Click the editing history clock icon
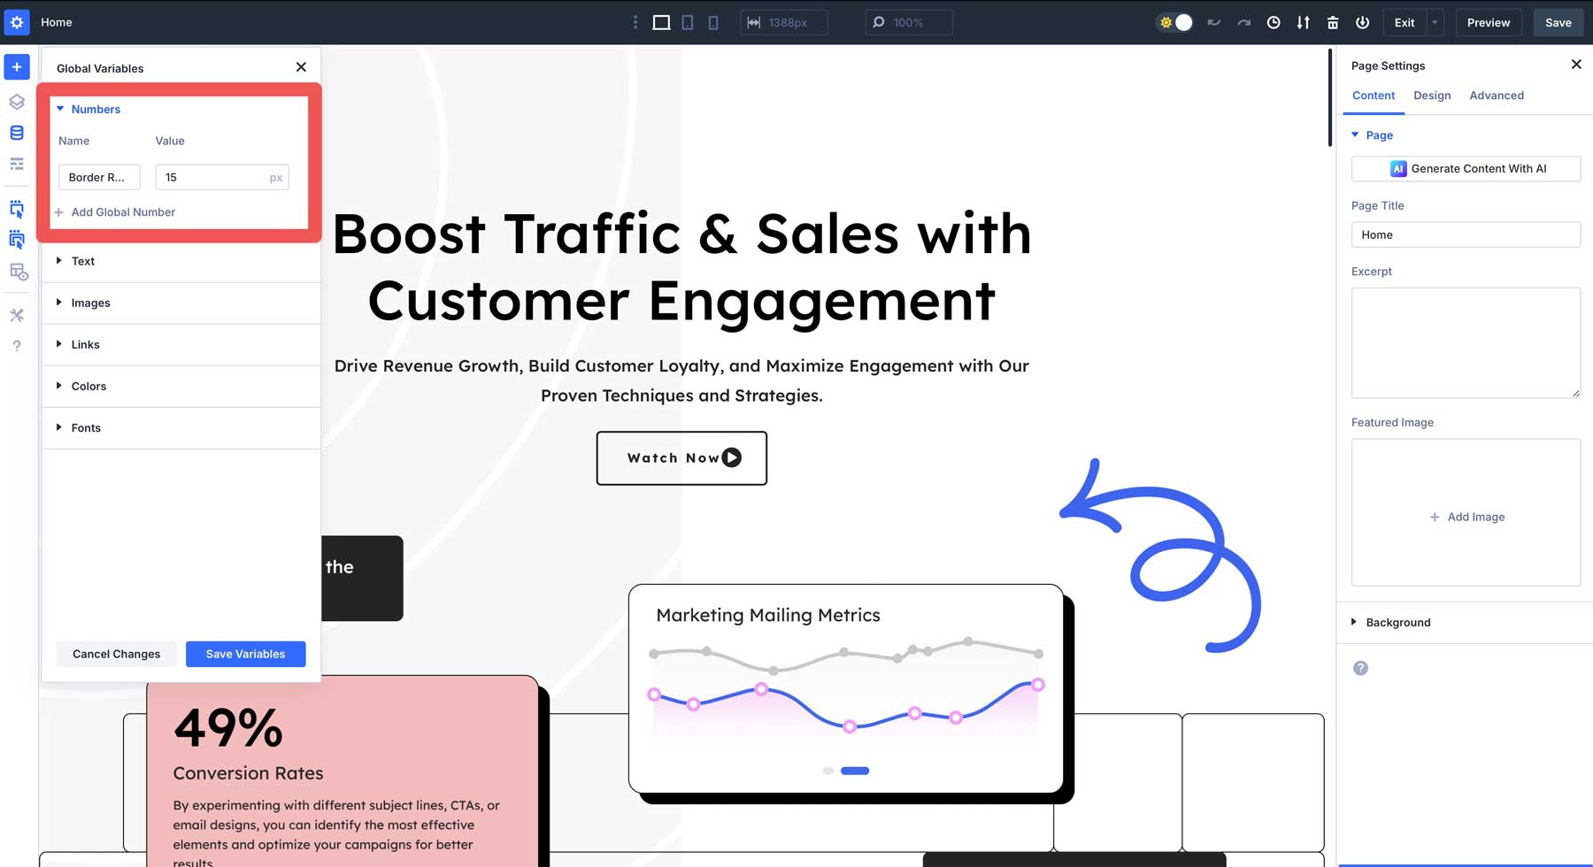The image size is (1593, 867). (x=1274, y=22)
